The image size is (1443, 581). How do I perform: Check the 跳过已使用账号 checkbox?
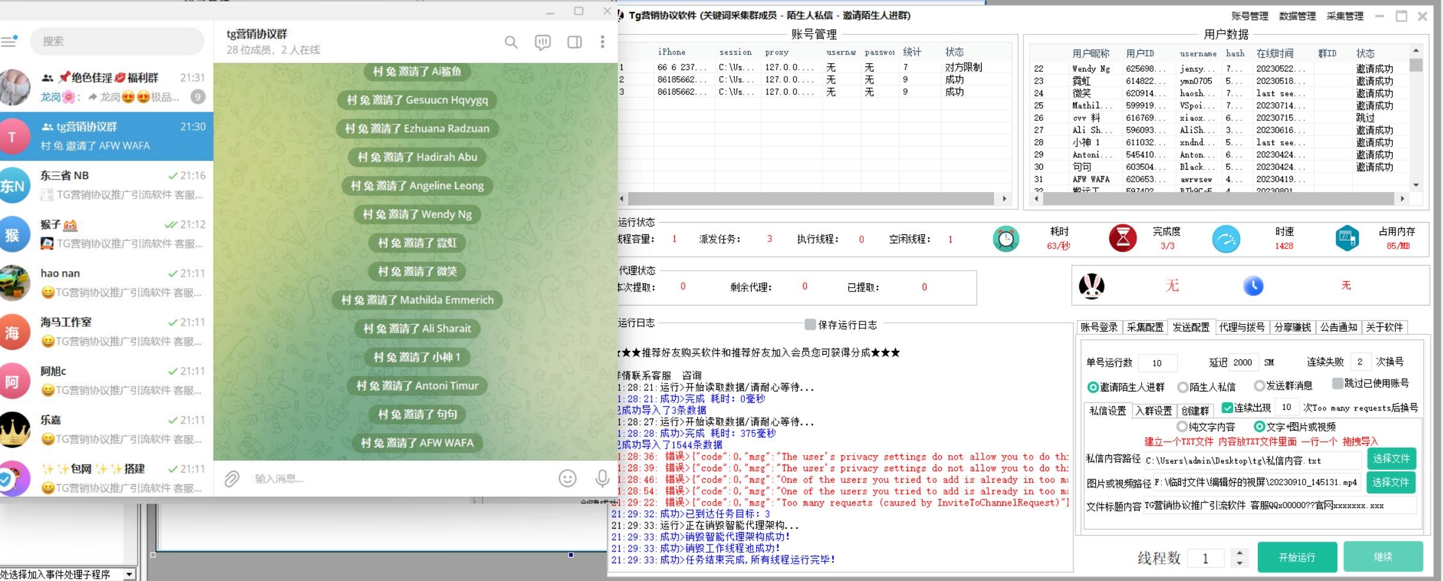tap(1337, 383)
